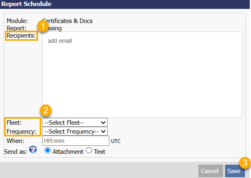Select the Attachment radio button
This screenshot has height=178, width=251.
(48, 151)
